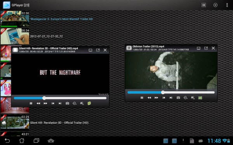
Task: Open the Madagascar 3 trailer thumbnail
Action: [x=15, y=19]
